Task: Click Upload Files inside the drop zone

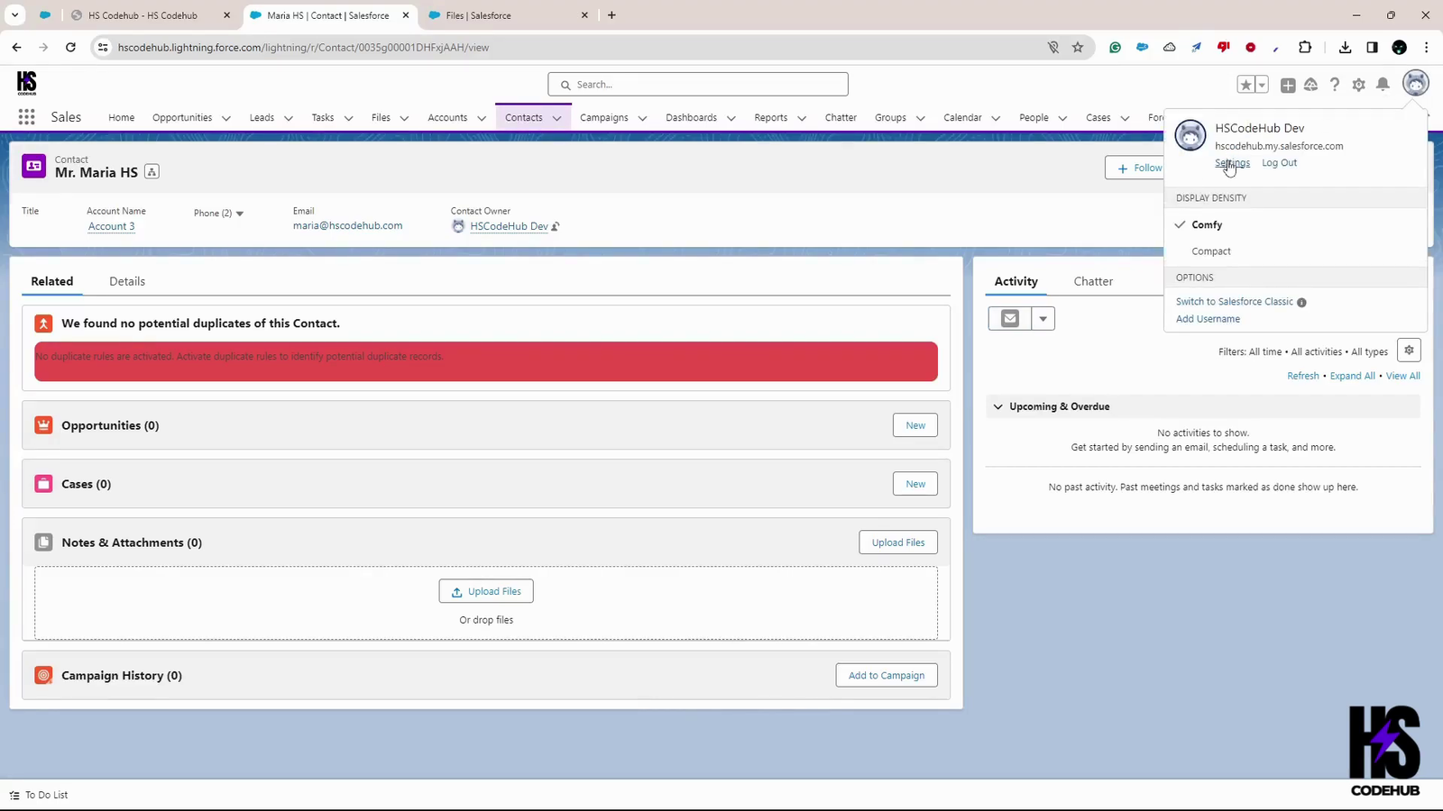Action: 486,591
